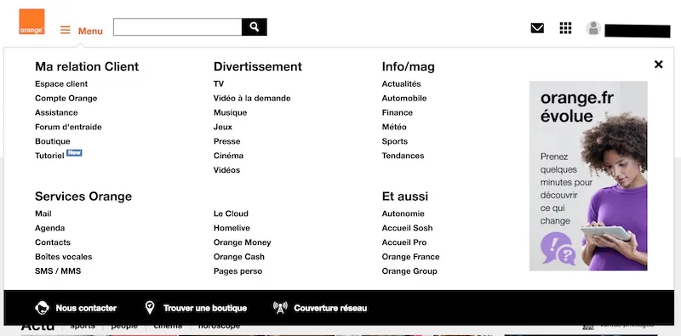Select TV under Divertissement
This screenshot has height=336, width=681.
(219, 83)
